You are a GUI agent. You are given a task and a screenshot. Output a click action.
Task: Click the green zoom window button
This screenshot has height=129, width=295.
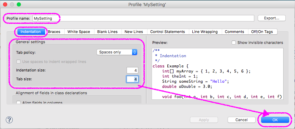coord(19,4)
